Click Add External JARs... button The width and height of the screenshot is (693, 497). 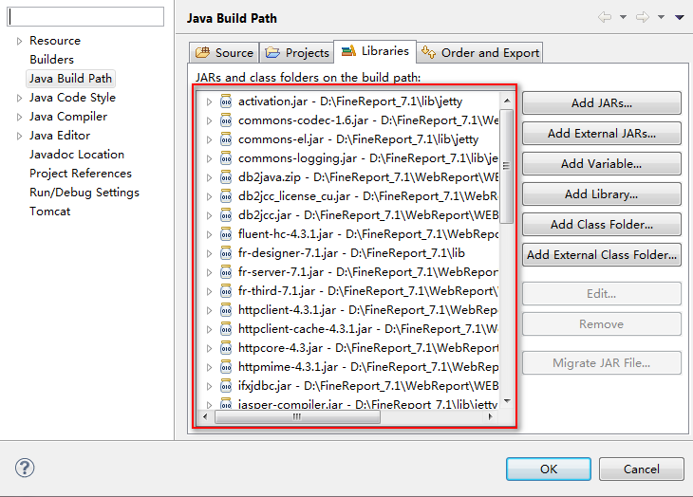pyautogui.click(x=602, y=134)
